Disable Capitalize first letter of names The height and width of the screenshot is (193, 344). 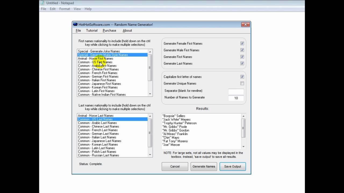tap(242, 77)
